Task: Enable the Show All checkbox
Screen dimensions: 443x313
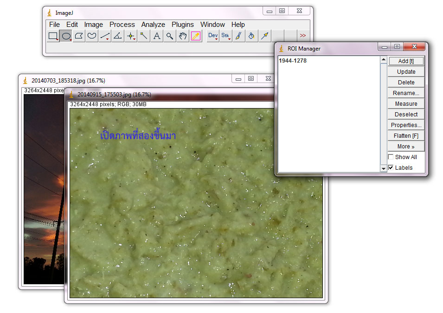Action: tap(391, 157)
